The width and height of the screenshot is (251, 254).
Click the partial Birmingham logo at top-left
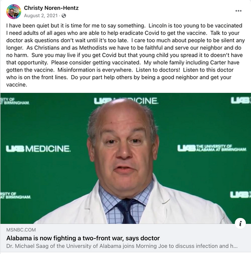(15, 101)
